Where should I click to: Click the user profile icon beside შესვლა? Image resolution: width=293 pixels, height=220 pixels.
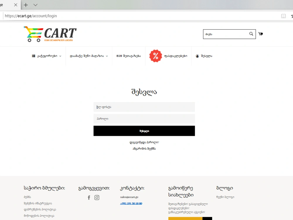(197, 56)
